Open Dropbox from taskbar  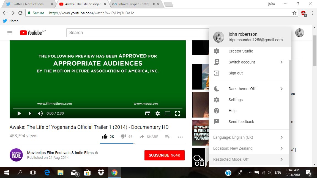[101, 173]
